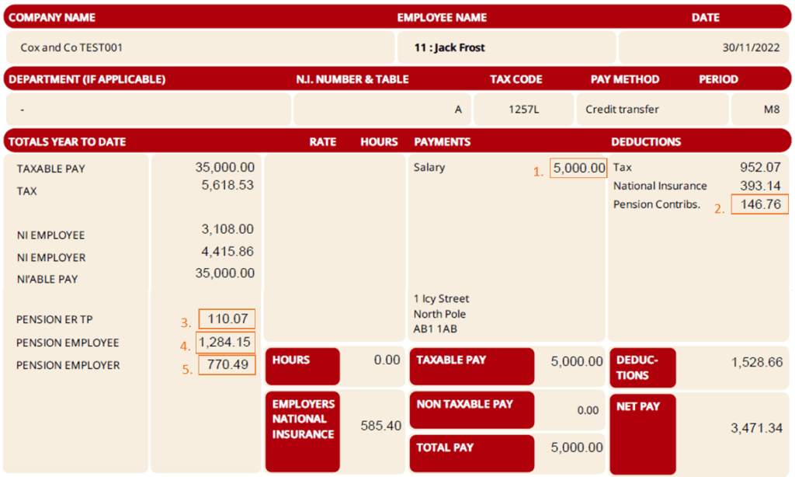Click the National Insurance deduction label
Image resolution: width=795 pixels, height=477 pixels.
coord(660,186)
